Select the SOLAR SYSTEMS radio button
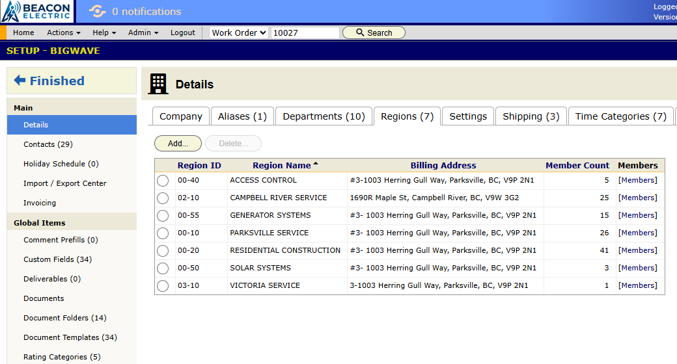The height and width of the screenshot is (364, 677). (x=163, y=268)
